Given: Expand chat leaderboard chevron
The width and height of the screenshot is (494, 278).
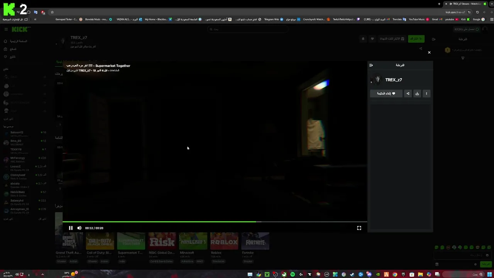Looking at the screenshot, I should [463, 58].
